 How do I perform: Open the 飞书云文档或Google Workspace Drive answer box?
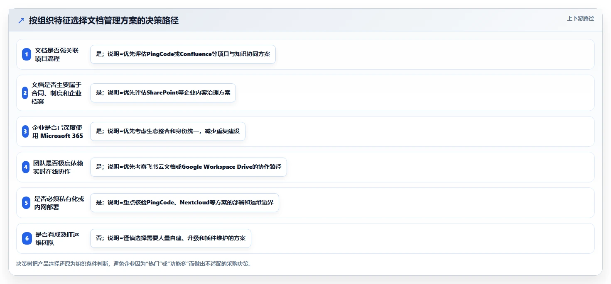(189, 167)
